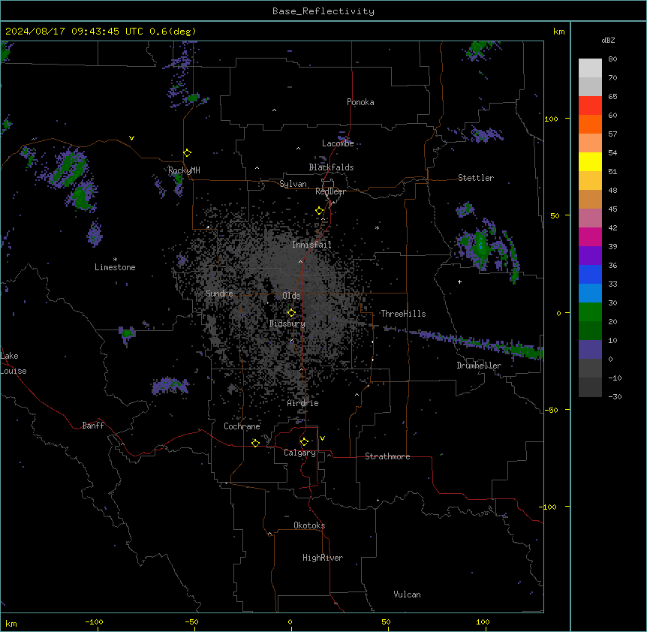
Task: Click the magenta 42 dBZ legend swatch
Action: tap(590, 236)
